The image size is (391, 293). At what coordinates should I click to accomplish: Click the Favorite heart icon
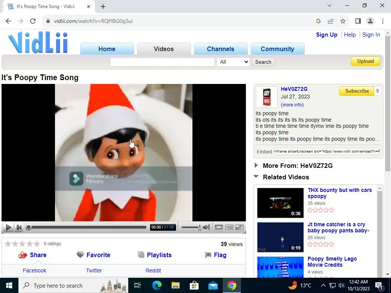coord(80,254)
